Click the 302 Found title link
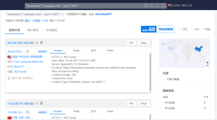 coord(20,72)
